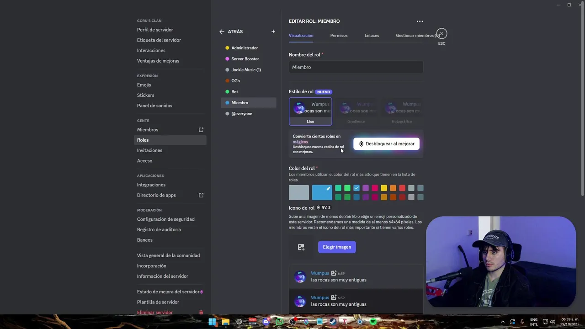Select the @everyone role
Viewport: 585px width, 329px height.
pos(249,114)
